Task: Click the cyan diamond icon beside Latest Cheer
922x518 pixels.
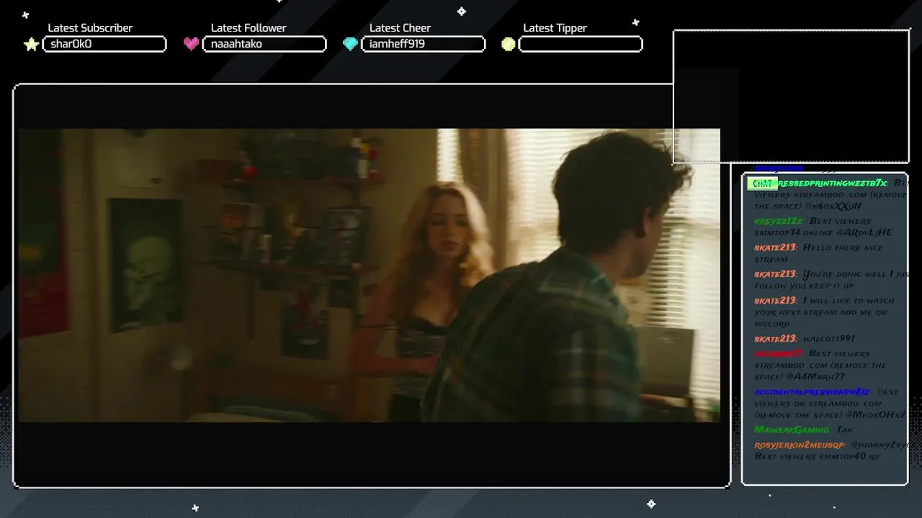Action: point(350,45)
